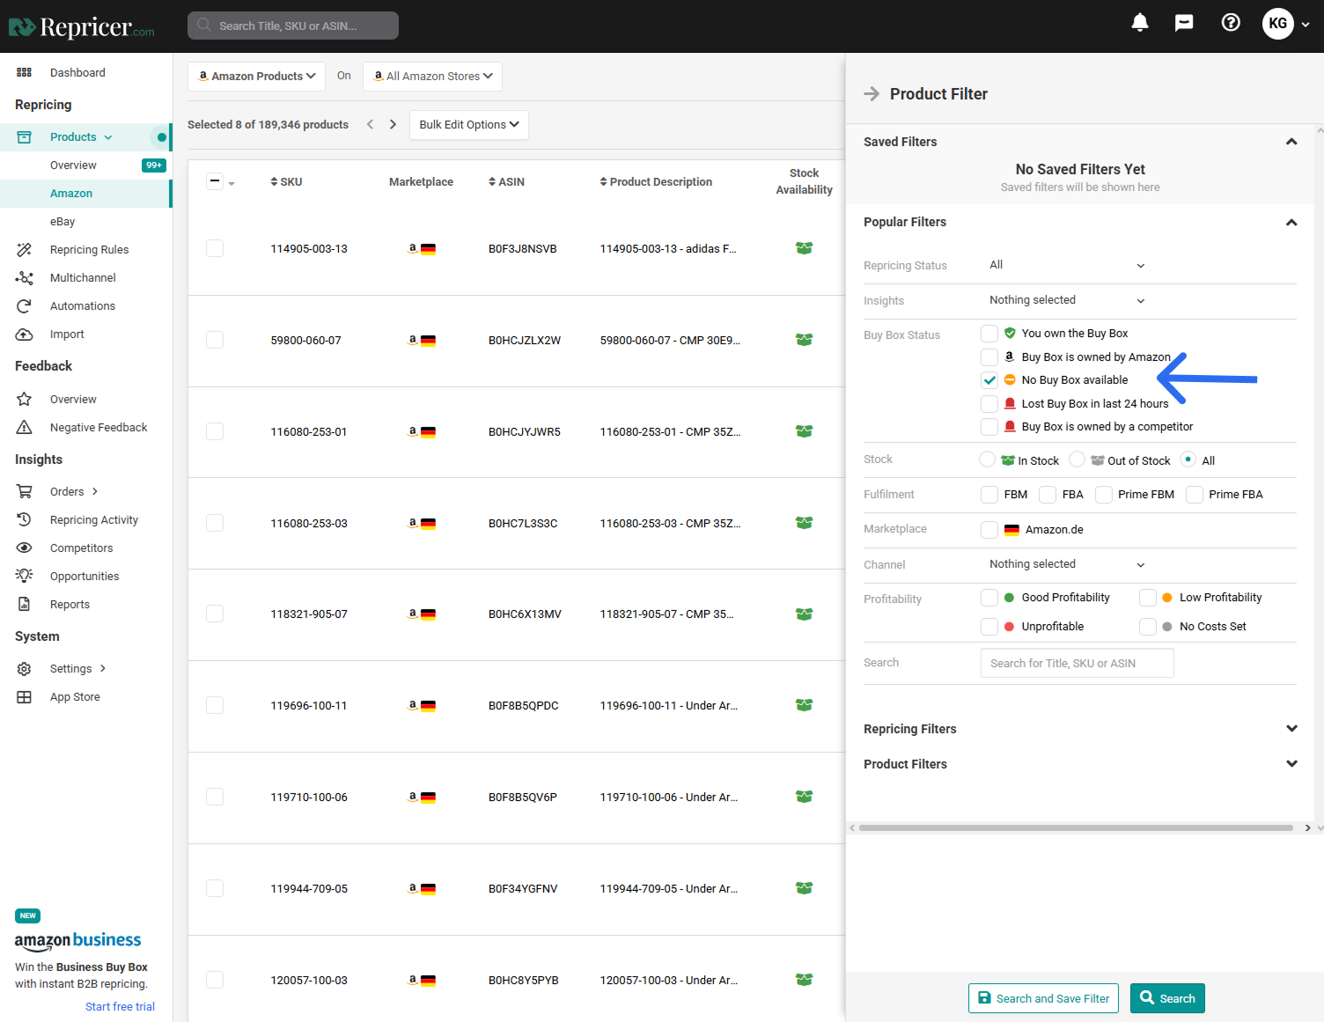Click the Multichannel network icon

pos(24,278)
